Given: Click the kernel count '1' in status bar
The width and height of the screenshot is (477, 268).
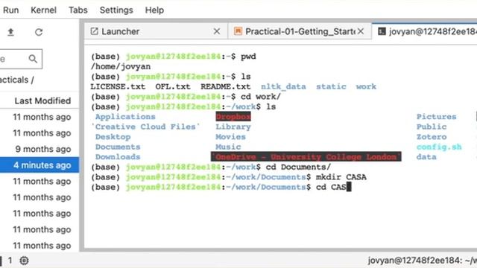Looking at the screenshot, I should [x=10, y=261].
